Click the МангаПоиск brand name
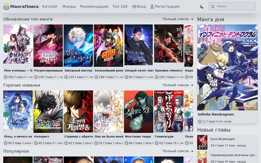The image size is (261, 163). 24,7
